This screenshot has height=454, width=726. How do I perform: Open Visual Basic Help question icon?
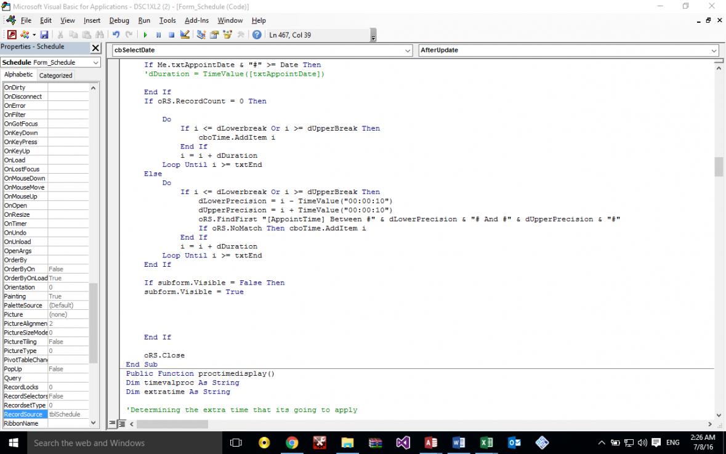[x=257, y=34]
